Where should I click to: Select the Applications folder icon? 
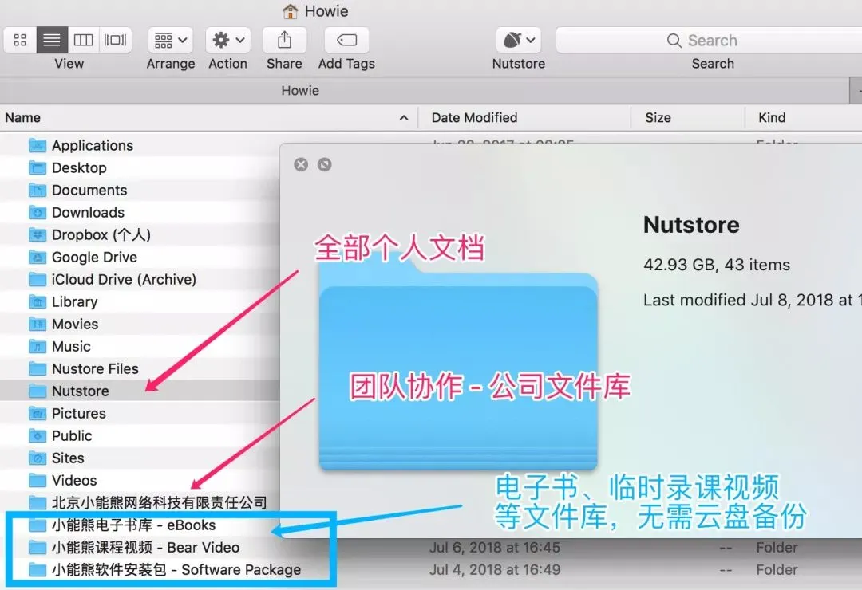click(38, 146)
